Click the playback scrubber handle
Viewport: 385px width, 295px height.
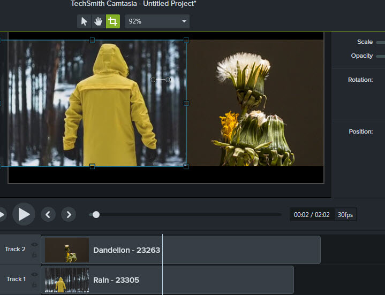click(x=96, y=215)
